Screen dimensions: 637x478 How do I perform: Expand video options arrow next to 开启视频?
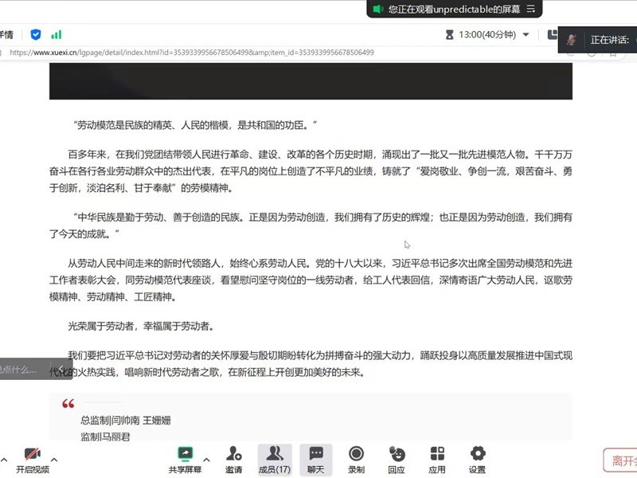click(x=54, y=460)
